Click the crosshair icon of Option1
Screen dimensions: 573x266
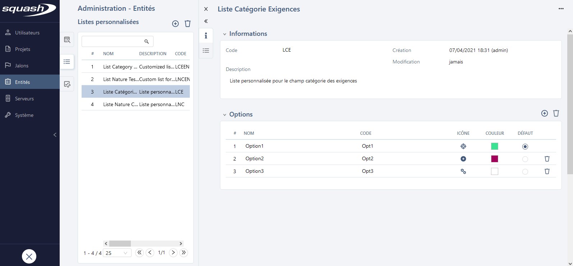(463, 146)
